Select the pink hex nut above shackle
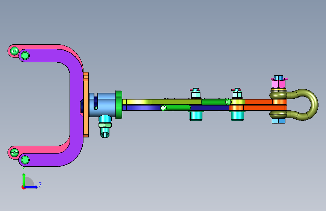This screenshot has width=326, height=211. pyautogui.click(x=279, y=84)
